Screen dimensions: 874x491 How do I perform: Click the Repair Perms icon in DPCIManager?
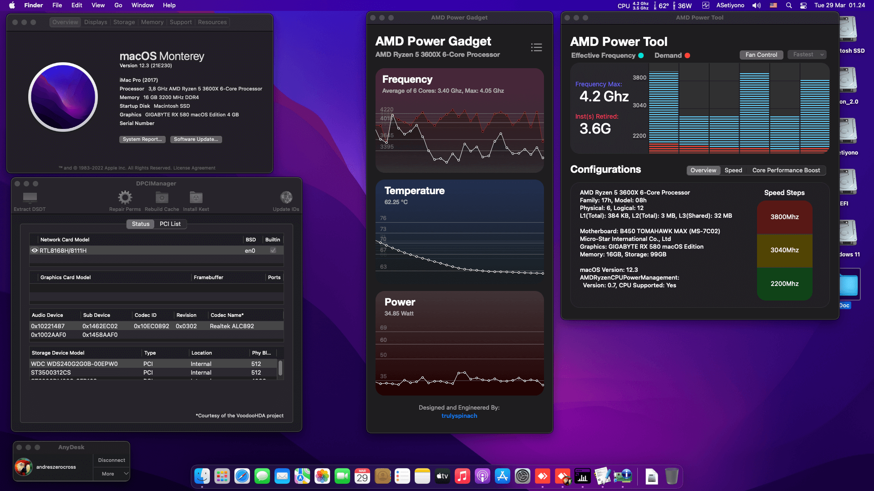click(x=125, y=197)
